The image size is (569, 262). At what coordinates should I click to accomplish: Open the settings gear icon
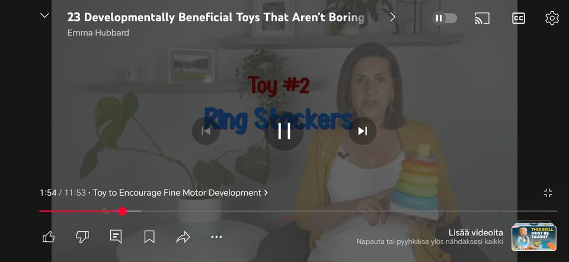click(552, 18)
